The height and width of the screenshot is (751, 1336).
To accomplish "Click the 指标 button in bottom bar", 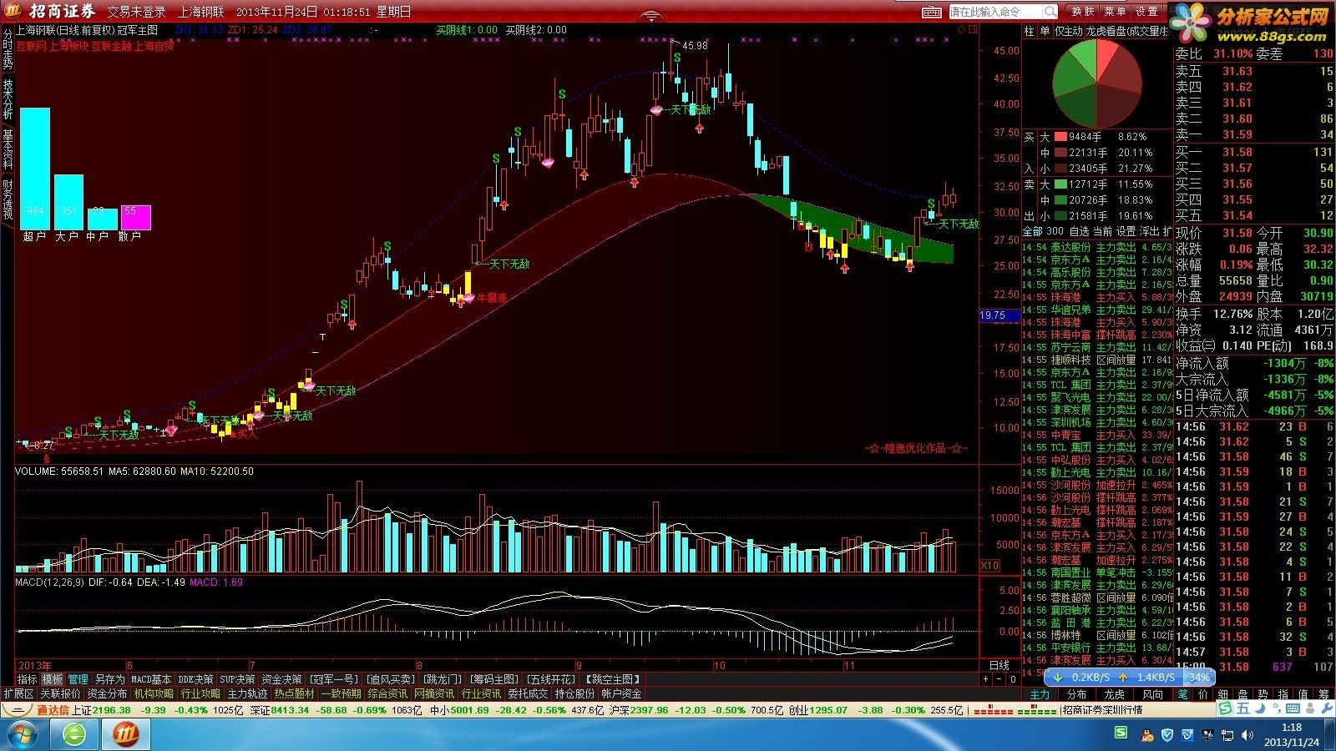I will tap(27, 679).
